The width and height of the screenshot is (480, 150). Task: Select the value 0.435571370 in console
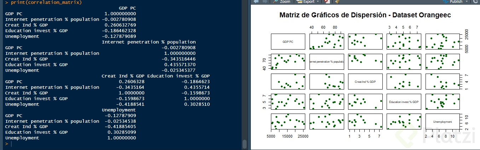coord(180,65)
